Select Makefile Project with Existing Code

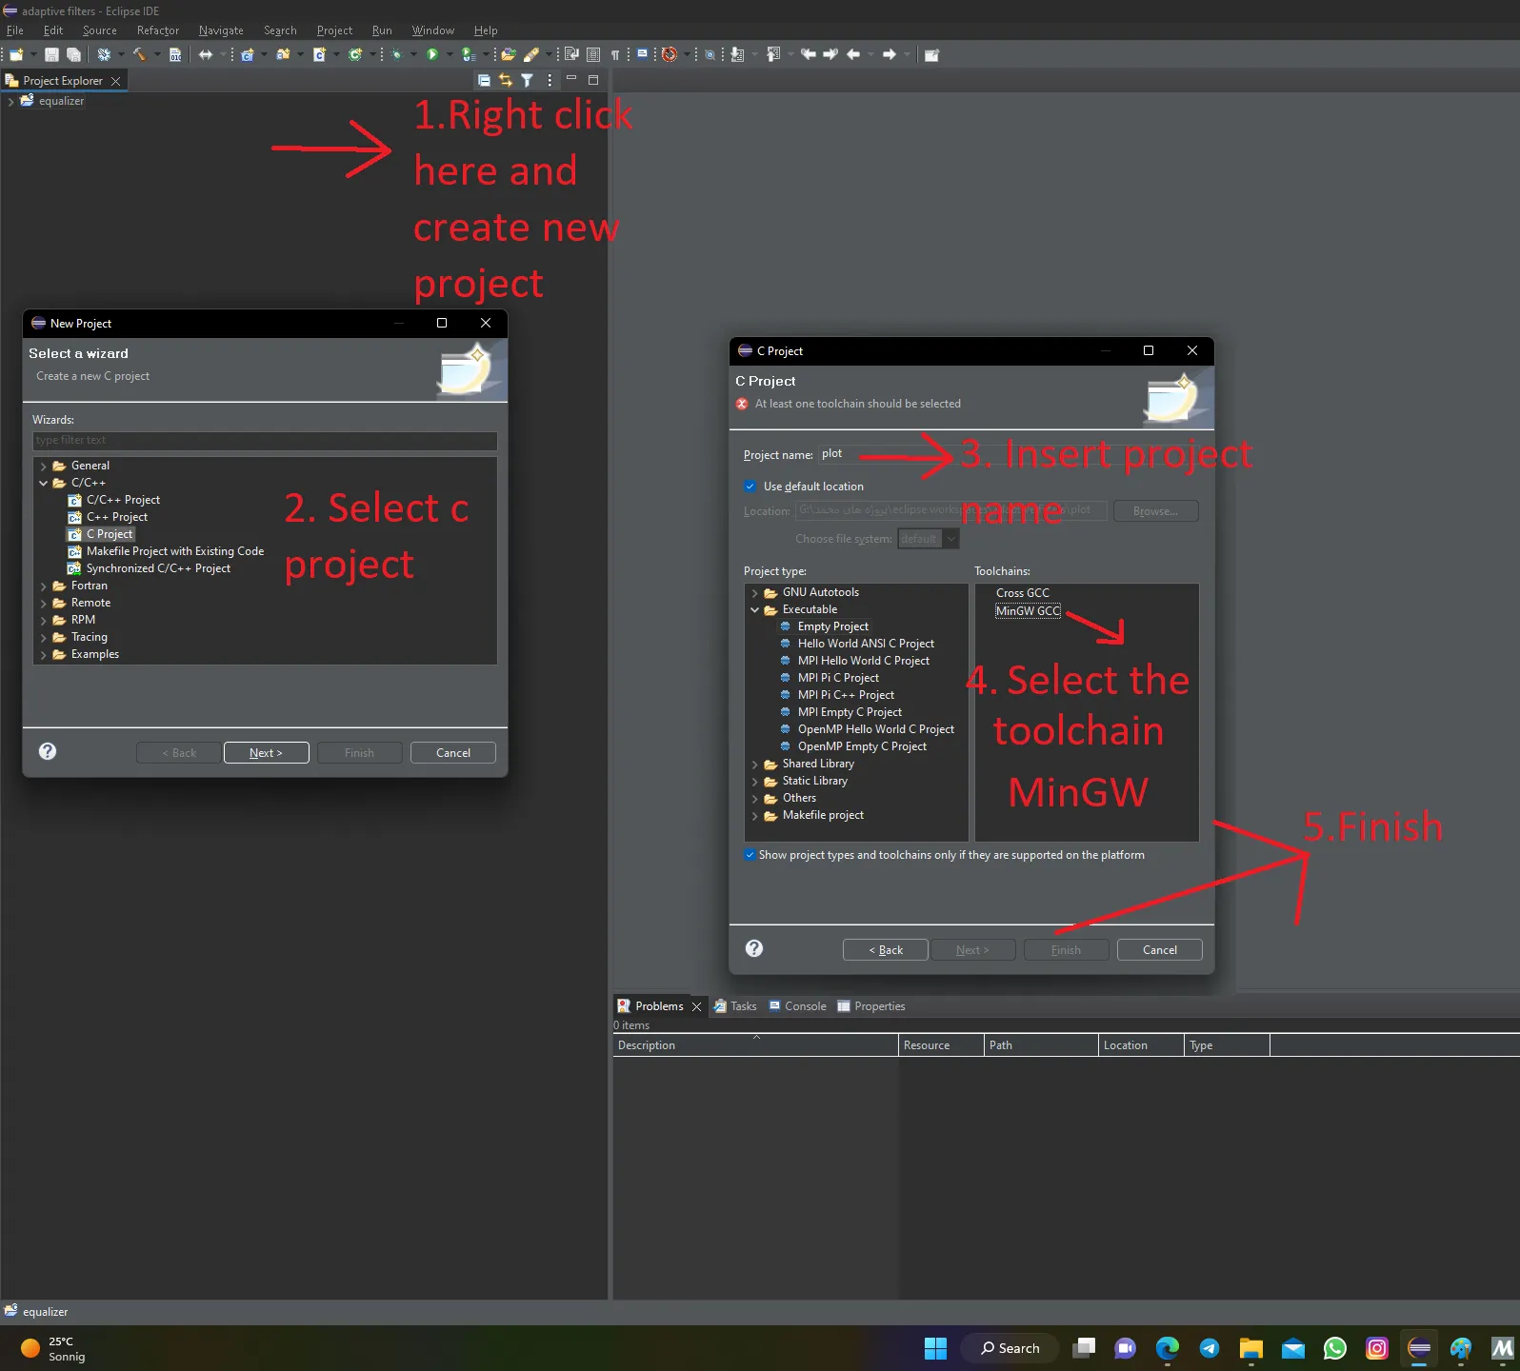[x=166, y=551]
